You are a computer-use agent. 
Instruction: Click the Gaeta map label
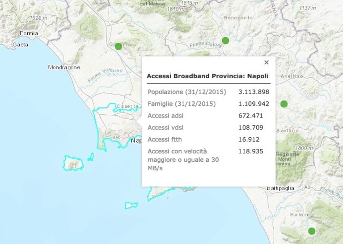point(20,45)
